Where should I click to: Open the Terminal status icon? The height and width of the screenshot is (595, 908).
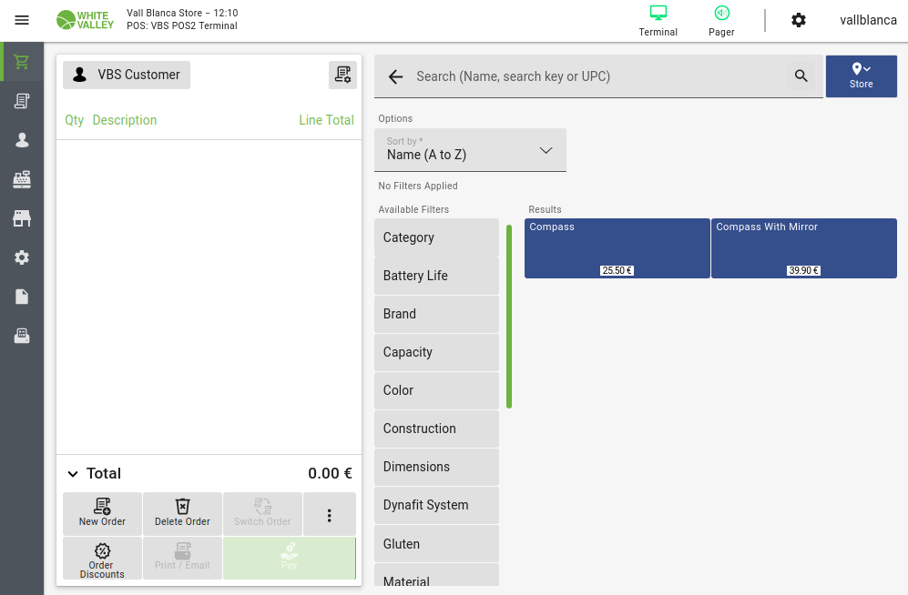[658, 21]
